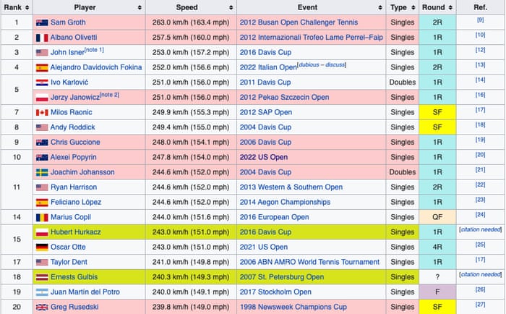Open note 2 beside Jerzy Janowicz
Image resolution: width=506 pixels, height=314 pixels.
point(110,95)
